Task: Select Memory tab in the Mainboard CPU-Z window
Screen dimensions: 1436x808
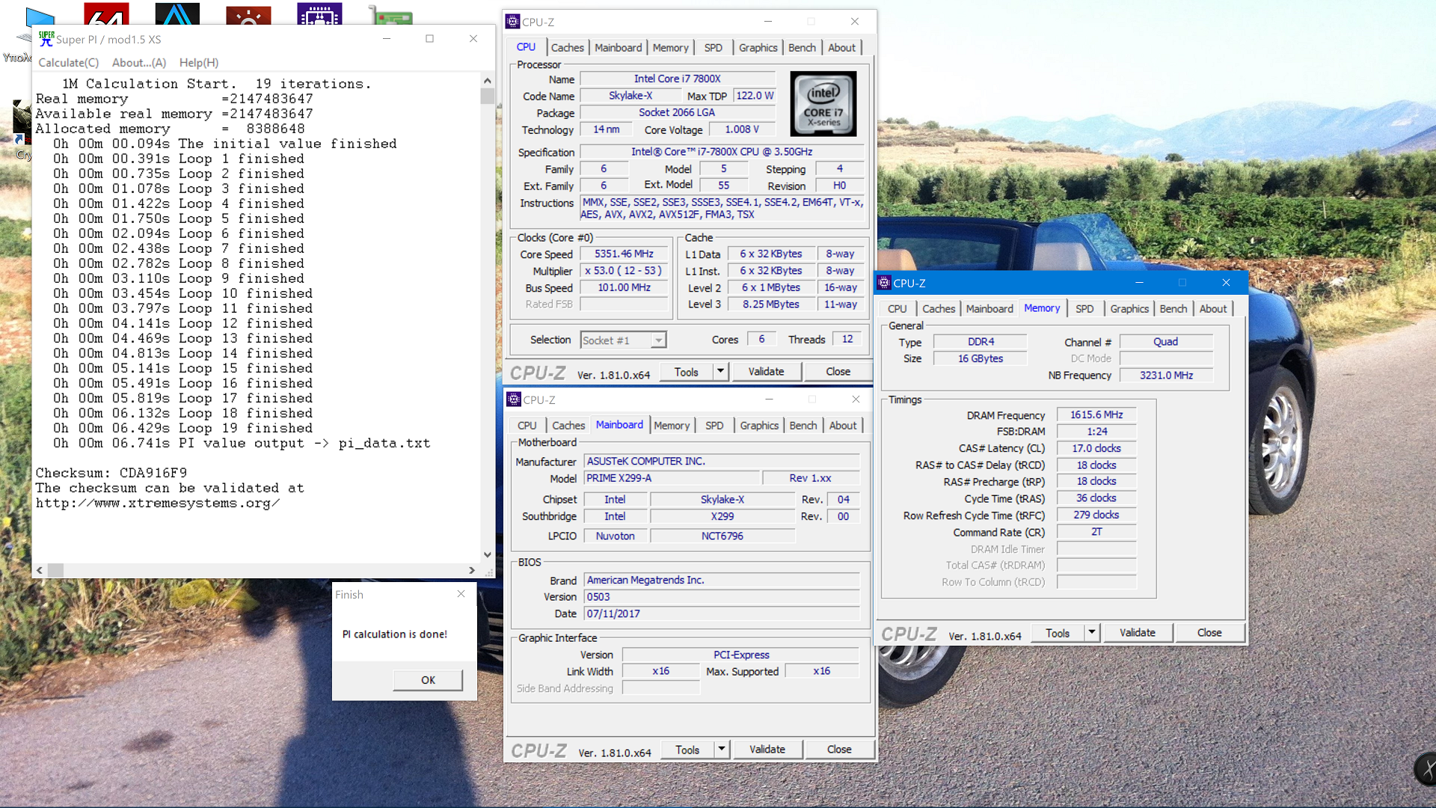Action: tap(672, 425)
